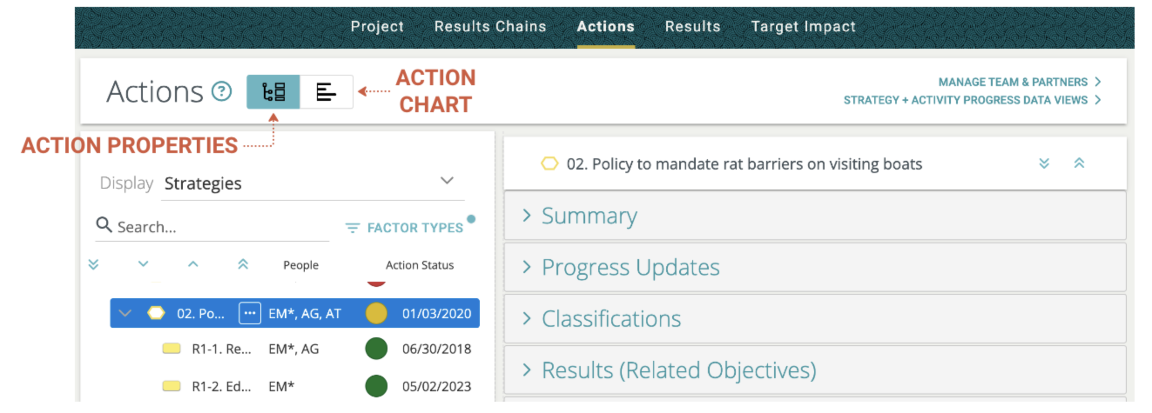This screenshot has height=413, width=1152.
Task: Collapse the 02. Po... strategy row
Action: tap(125, 313)
